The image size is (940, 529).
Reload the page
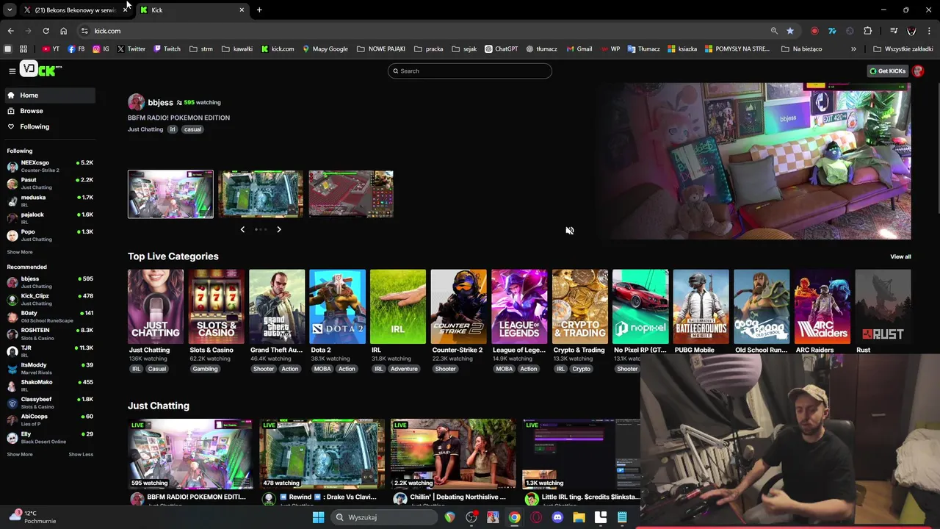tap(46, 31)
